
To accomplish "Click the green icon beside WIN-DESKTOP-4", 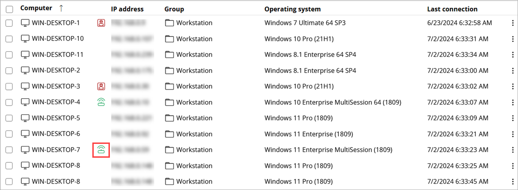I will pyautogui.click(x=101, y=102).
